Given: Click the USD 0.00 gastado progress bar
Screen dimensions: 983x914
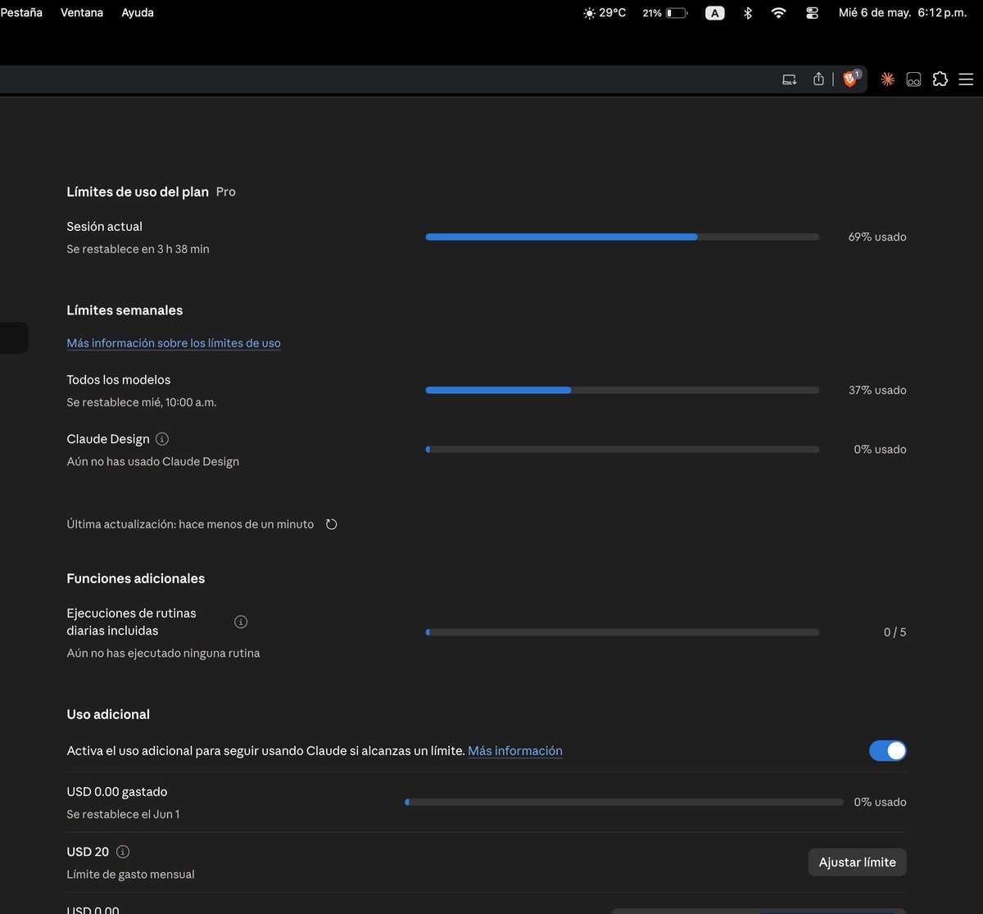Looking at the screenshot, I should click(x=624, y=803).
